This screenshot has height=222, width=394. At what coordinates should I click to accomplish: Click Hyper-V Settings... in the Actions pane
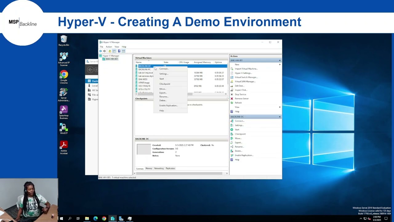coord(243,73)
